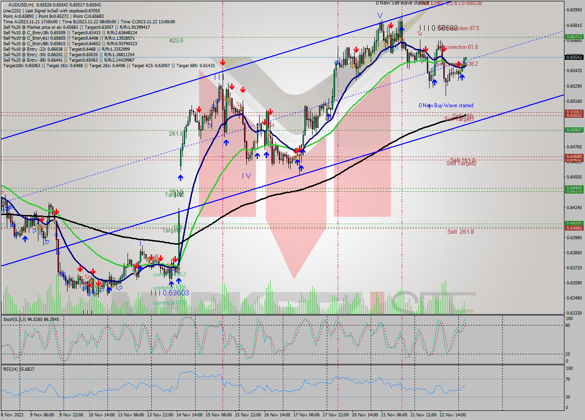
Task: Click the 0.64240 price axis value
Action: click(x=574, y=207)
